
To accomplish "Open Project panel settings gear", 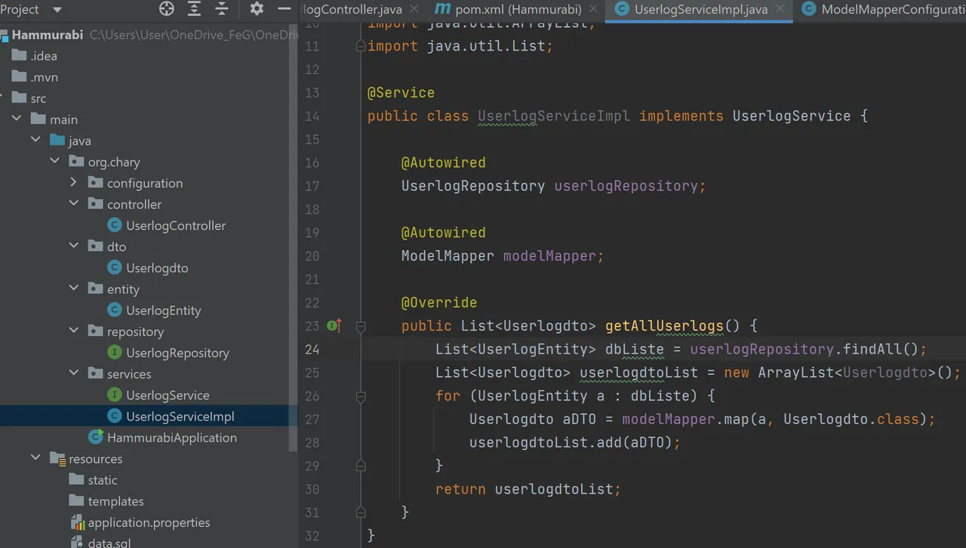I will (257, 9).
